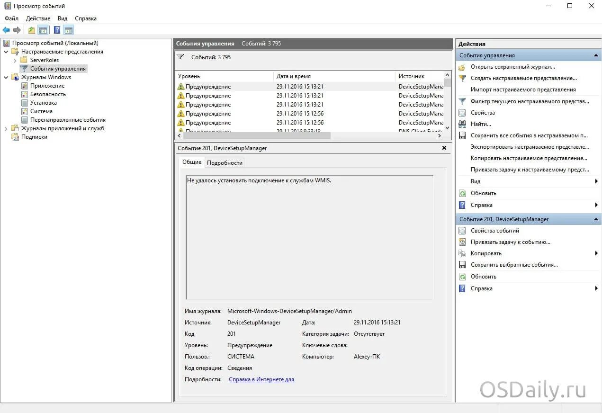602x413 pixels.
Task: Click the Приложение log icon in tree
Action: pos(25,86)
